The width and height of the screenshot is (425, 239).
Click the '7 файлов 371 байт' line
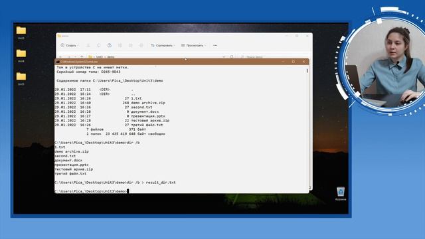click(116, 129)
